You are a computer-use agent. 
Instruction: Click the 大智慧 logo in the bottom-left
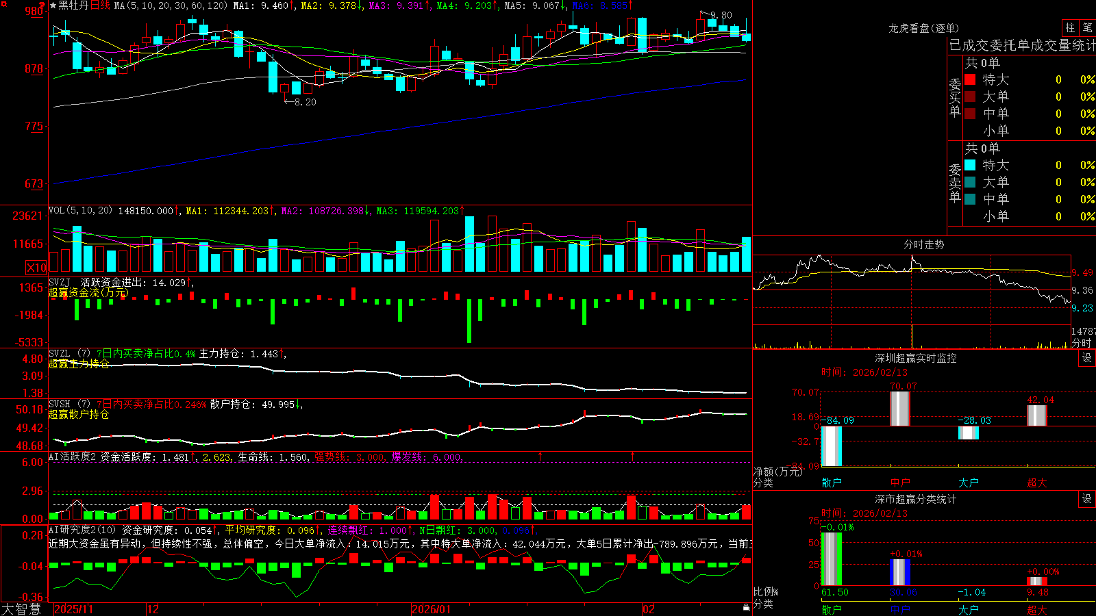21,609
